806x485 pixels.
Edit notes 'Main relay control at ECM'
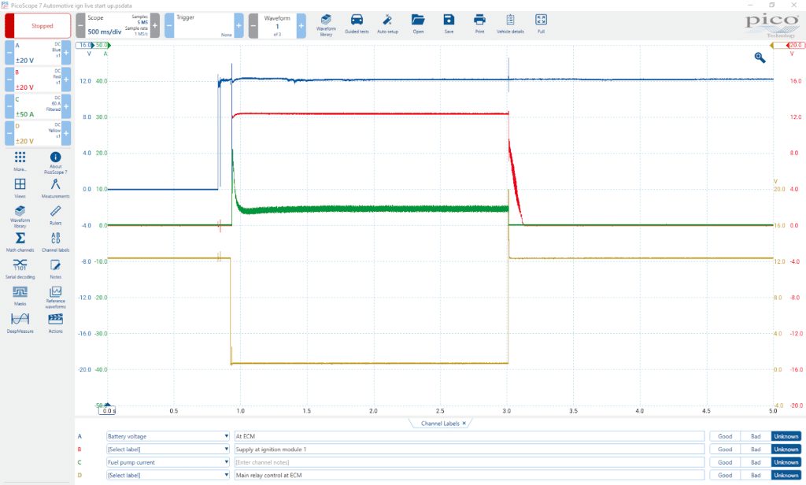[469, 476]
